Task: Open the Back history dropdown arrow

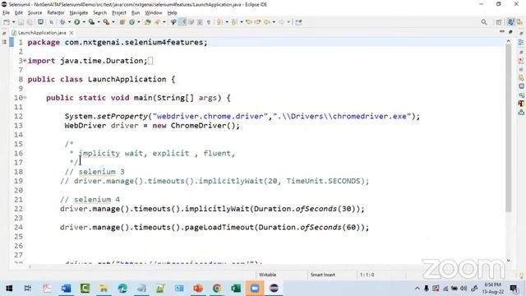Action: [x=274, y=22]
